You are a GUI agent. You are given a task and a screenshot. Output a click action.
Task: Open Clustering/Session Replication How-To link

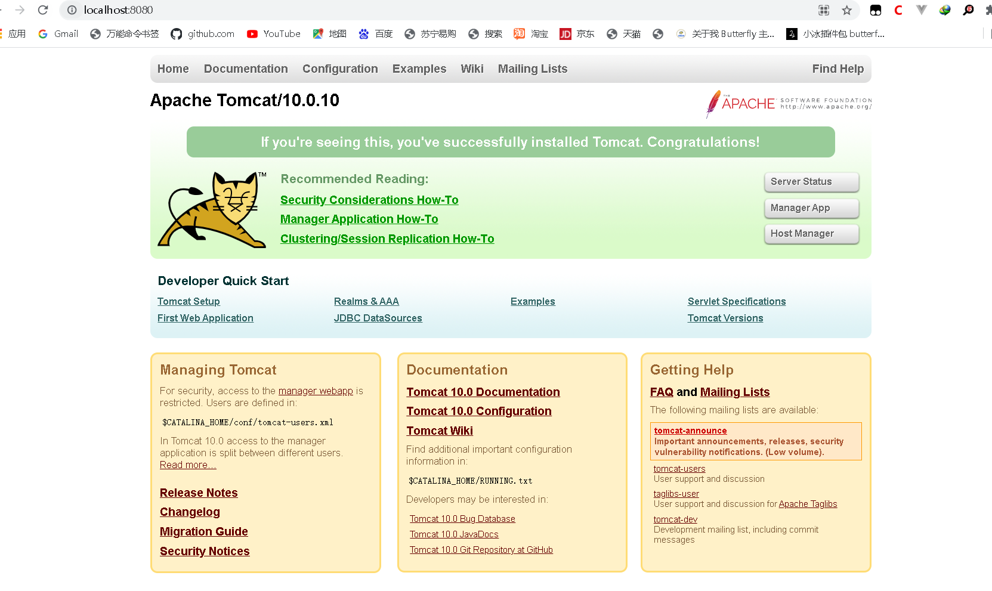click(x=387, y=239)
